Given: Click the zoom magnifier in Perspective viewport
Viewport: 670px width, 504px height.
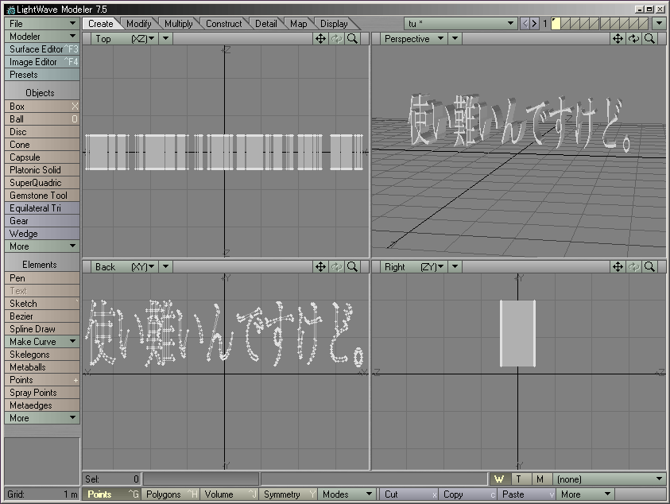Looking at the screenshot, I should (x=649, y=38).
